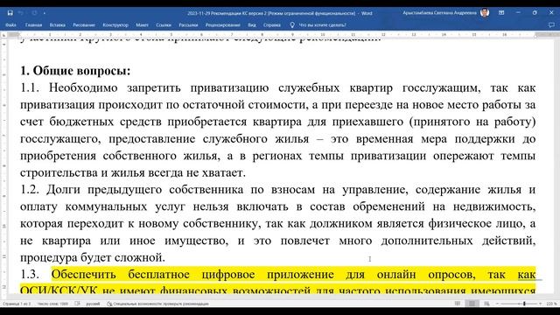Click 'процедура будет сложной' text
Image resolution: width=560 pixels, height=315 pixels.
click(93, 257)
